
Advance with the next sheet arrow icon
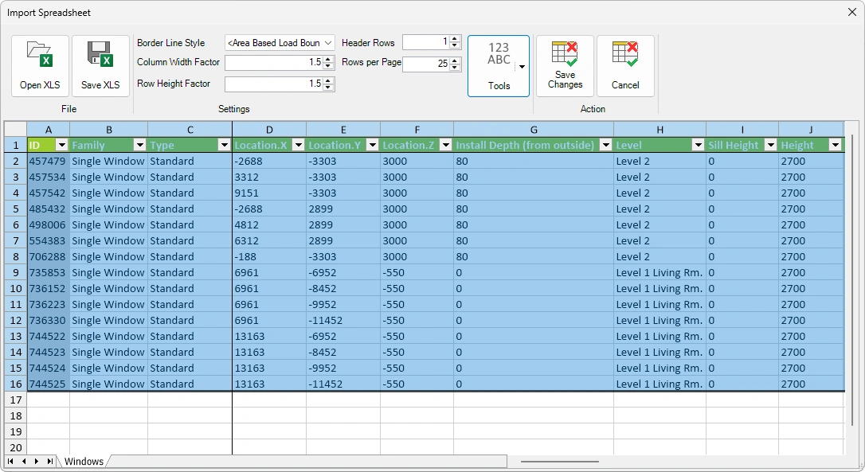pyautogui.click(x=36, y=461)
